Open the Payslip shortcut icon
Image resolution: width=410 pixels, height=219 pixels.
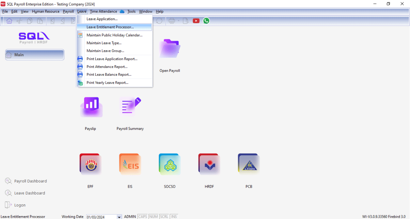click(x=91, y=108)
